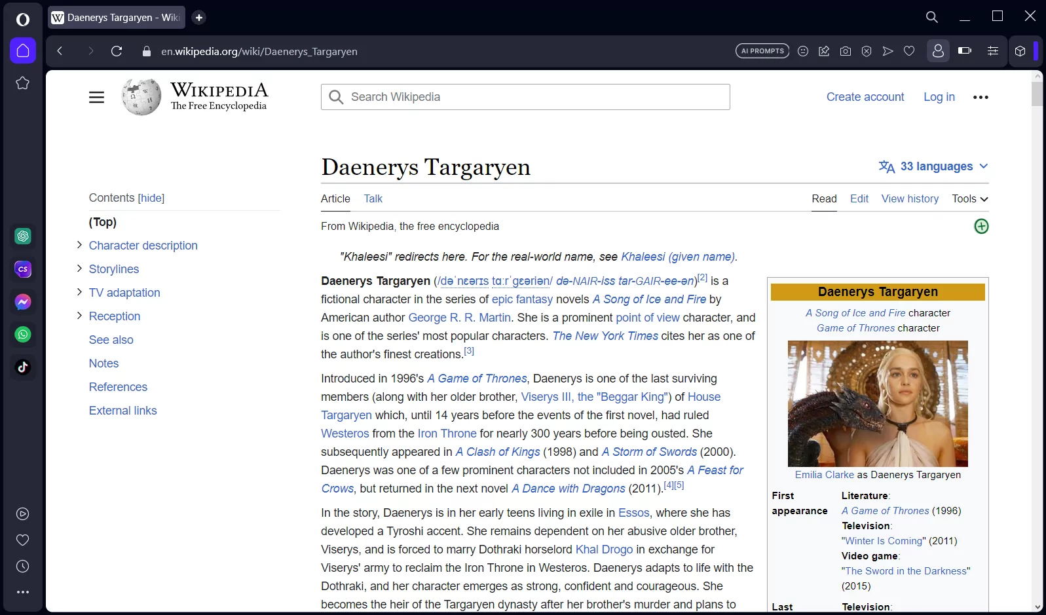Open the extensions cube icon
This screenshot has height=615, width=1046.
(1020, 51)
